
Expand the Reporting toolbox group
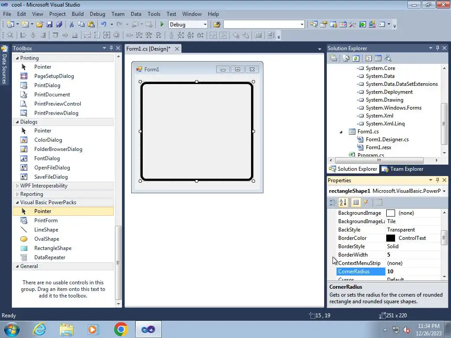pos(17,194)
